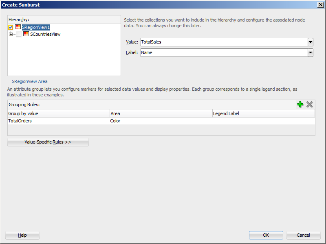Image resolution: width=326 pixels, height=244 pixels.
Task: Click the Value-Specific Rules button
Action: (48, 142)
